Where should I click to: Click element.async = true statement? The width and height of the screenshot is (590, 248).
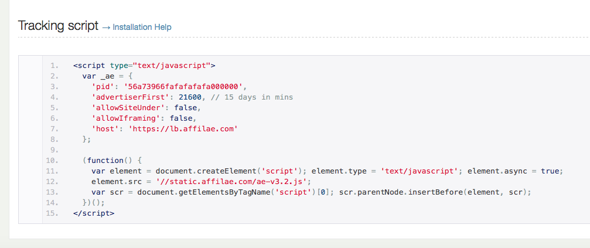point(514,171)
